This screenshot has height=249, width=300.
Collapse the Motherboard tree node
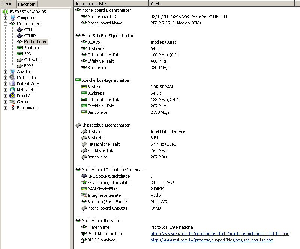pyautogui.click(x=5, y=24)
